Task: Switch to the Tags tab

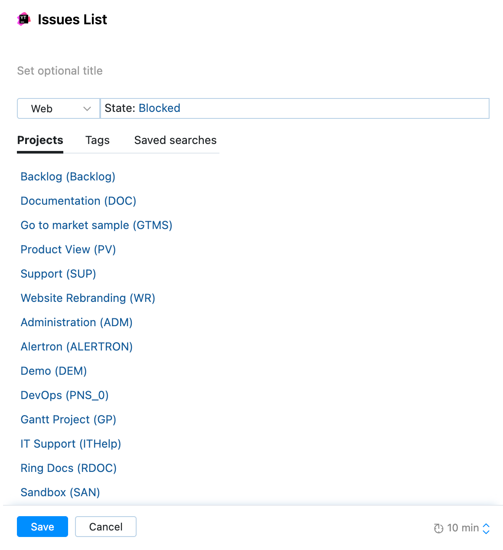Action: [97, 140]
